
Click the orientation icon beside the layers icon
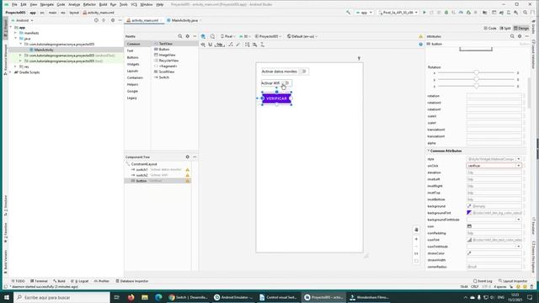point(212,36)
